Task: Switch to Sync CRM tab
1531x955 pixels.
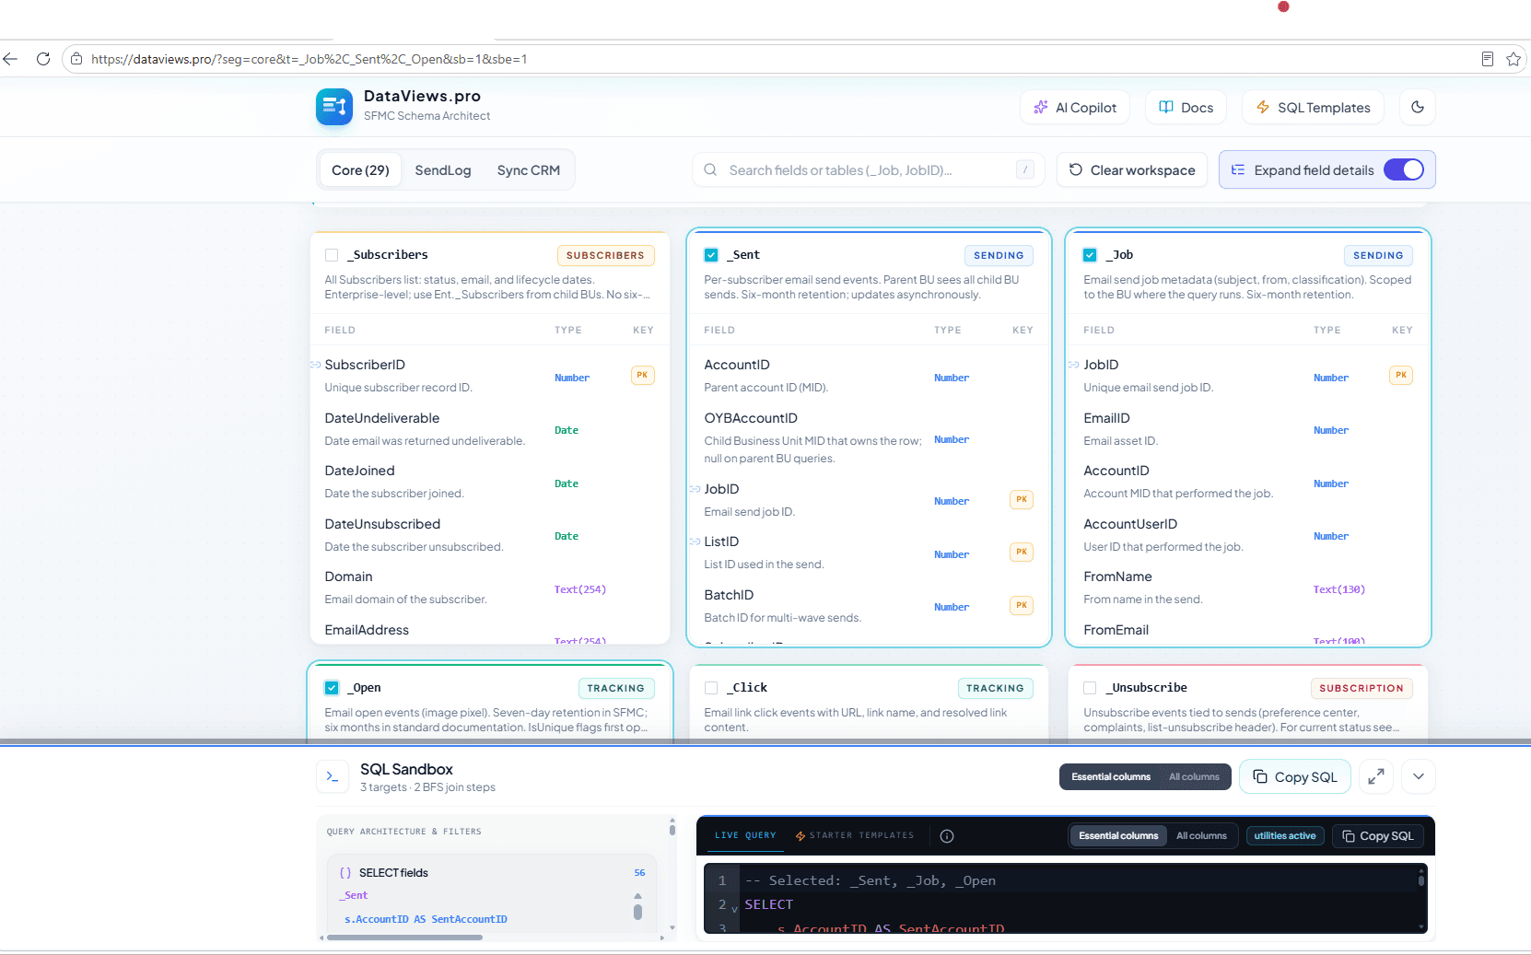Action: (x=529, y=170)
